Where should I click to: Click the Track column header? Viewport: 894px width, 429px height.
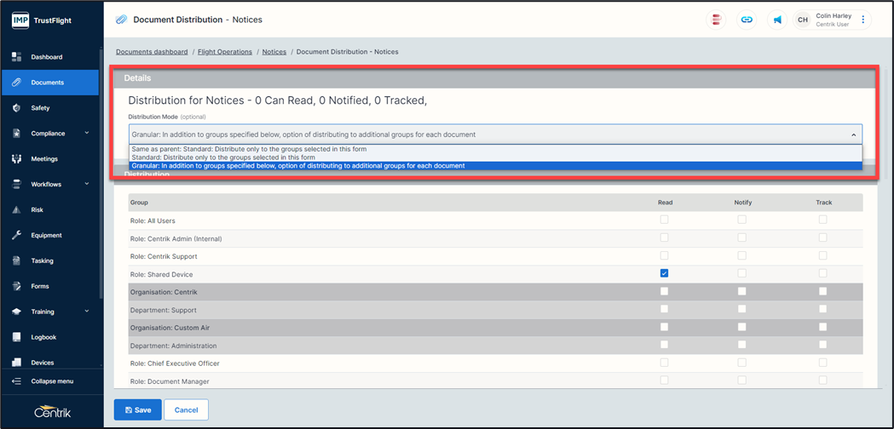click(x=824, y=203)
